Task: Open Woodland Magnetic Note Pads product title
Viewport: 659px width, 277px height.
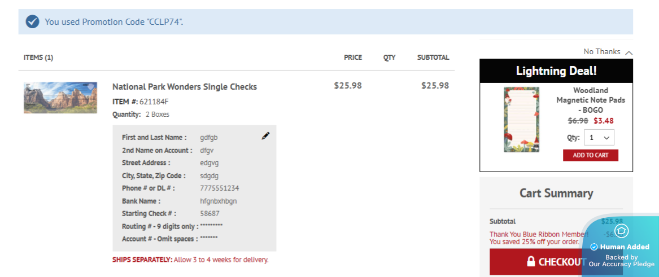Action: tap(590, 100)
